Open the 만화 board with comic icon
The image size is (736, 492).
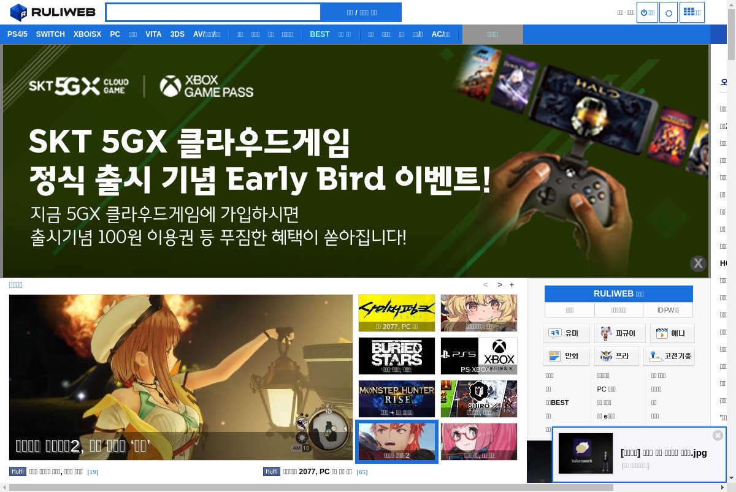pos(566,356)
